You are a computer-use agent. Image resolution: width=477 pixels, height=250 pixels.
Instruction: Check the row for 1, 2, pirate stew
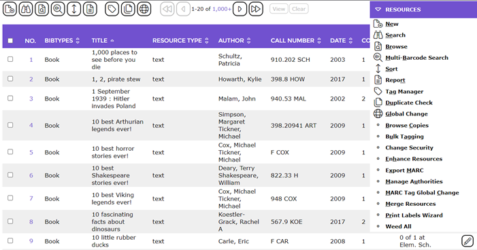click(x=10, y=79)
